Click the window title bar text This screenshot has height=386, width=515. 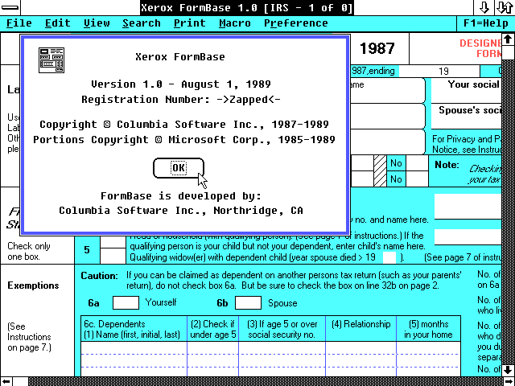(x=247, y=7)
